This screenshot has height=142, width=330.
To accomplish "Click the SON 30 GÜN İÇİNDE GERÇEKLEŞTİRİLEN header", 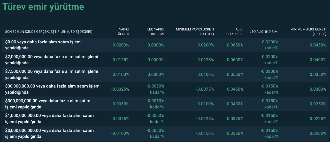I will point(49,32).
